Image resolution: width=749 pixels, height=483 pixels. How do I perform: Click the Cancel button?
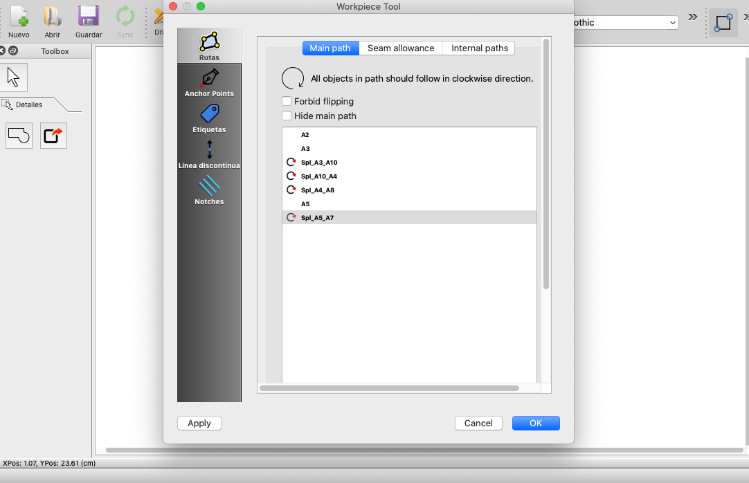click(478, 423)
